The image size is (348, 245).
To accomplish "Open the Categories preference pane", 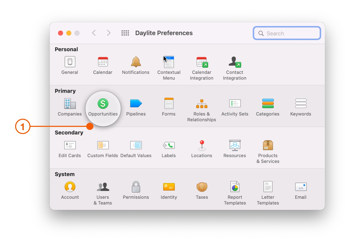I will [268, 104].
